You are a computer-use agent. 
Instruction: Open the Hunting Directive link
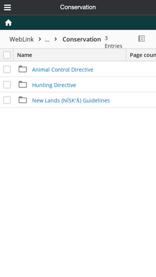54,85
